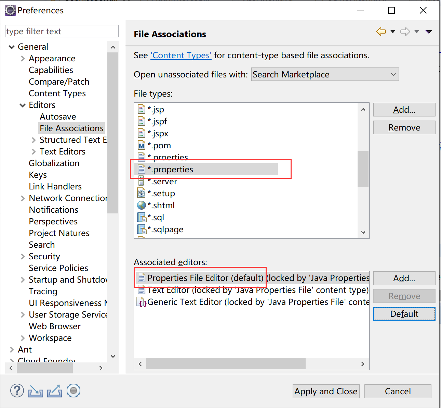441x408 pixels.
Task: Click Add button for file types
Action: coord(404,110)
